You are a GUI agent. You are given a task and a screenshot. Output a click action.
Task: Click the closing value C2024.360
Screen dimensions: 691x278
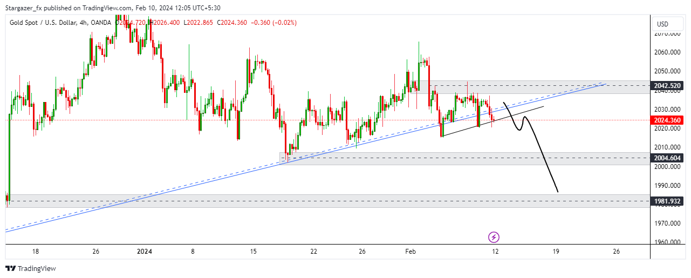(x=231, y=22)
